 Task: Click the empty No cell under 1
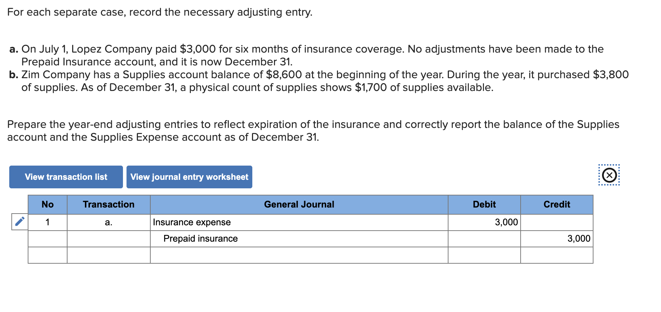coord(47,238)
